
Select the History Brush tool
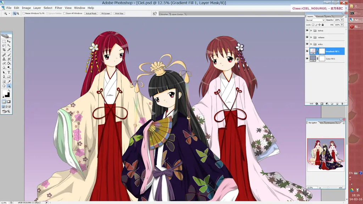pyautogui.click(x=9, y=59)
